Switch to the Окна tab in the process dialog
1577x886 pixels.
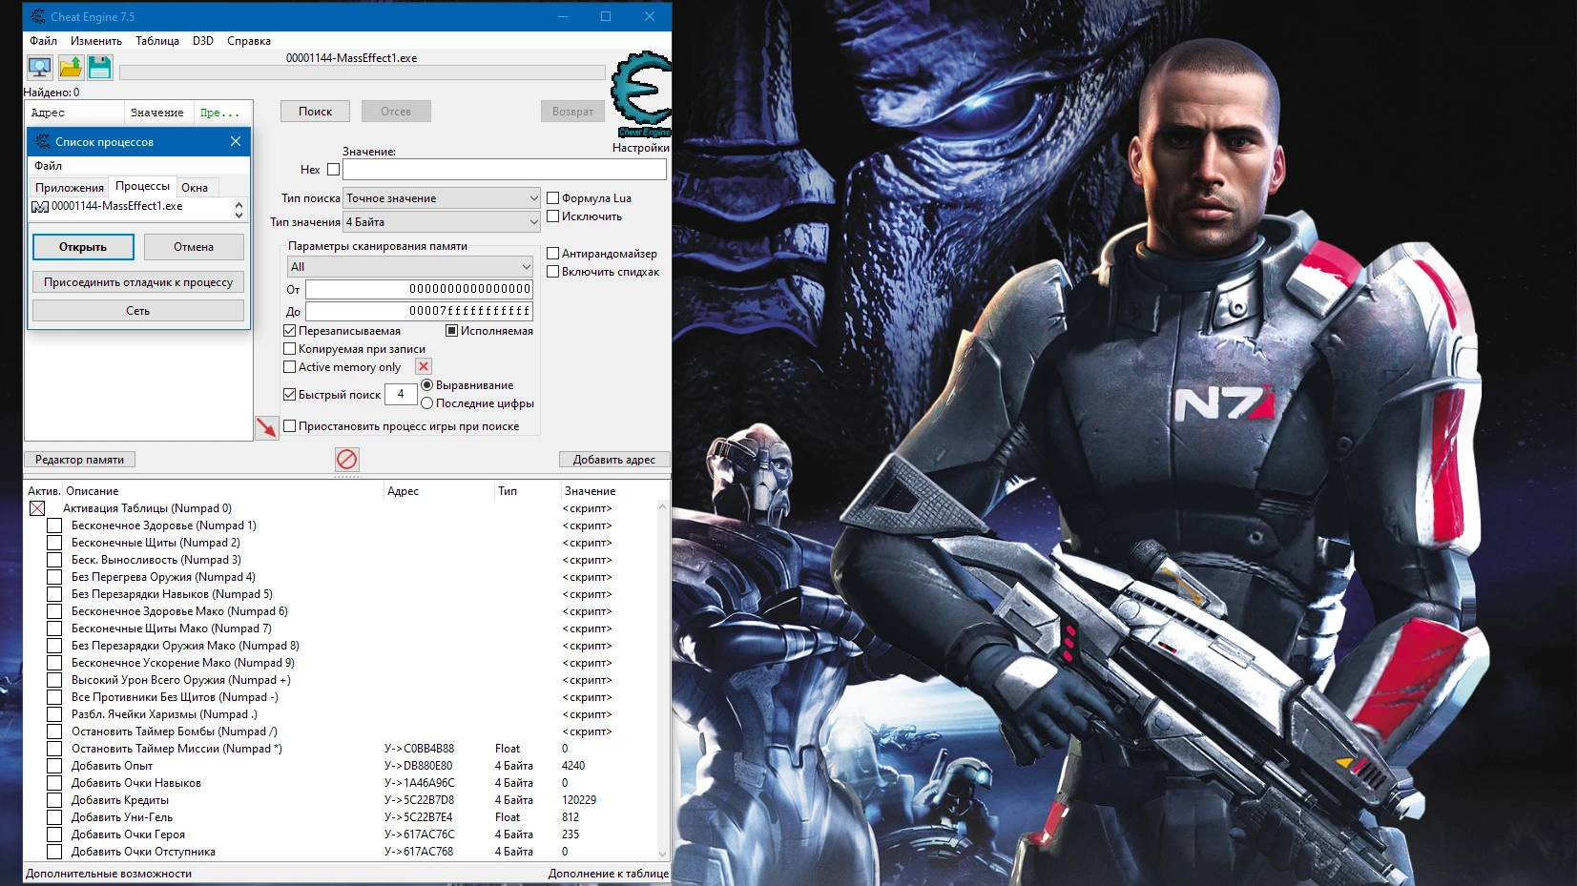pyautogui.click(x=196, y=186)
